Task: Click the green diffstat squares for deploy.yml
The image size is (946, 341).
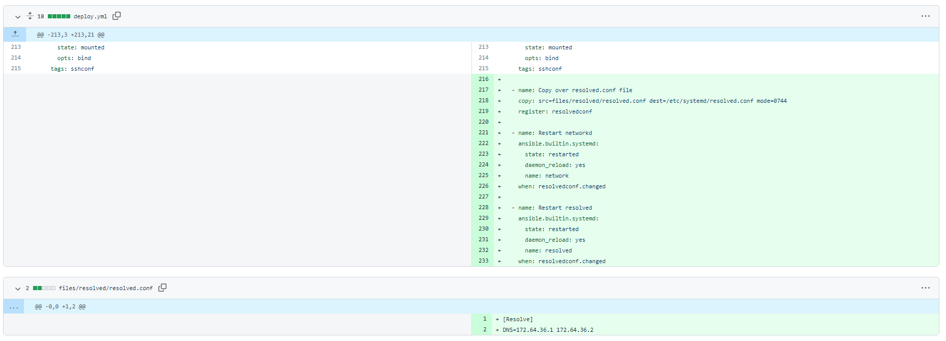Action: click(x=59, y=16)
